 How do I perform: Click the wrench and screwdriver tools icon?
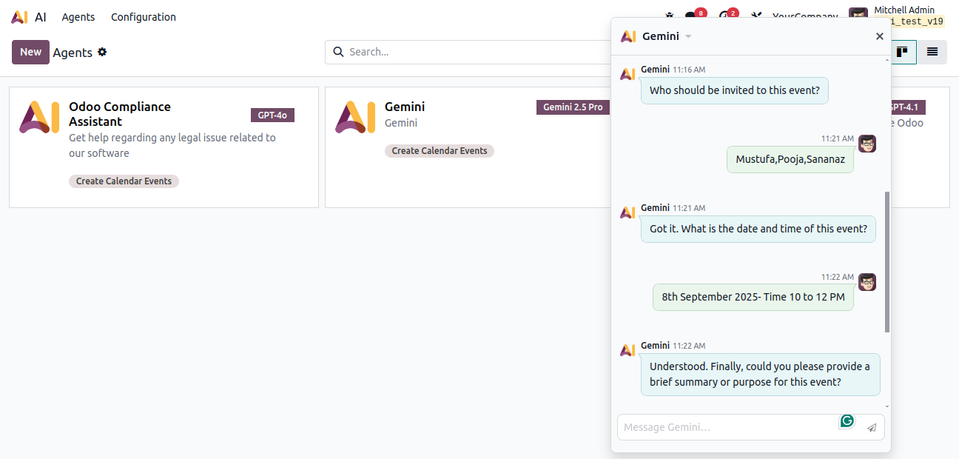tap(756, 16)
